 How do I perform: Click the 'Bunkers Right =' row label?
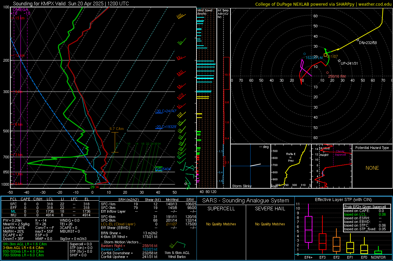tap(113, 246)
